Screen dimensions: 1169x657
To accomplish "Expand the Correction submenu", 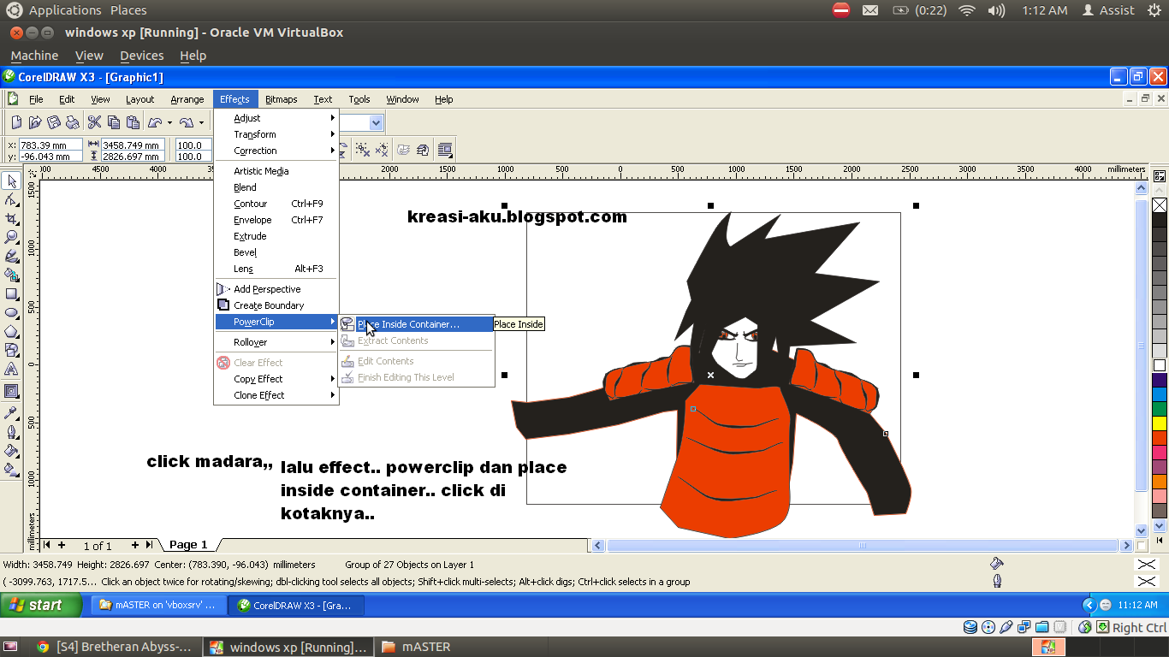I will click(276, 151).
